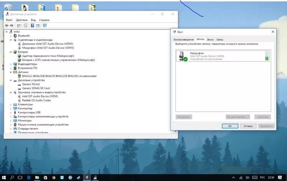
Task: Open the Windows Start menu
Action: 4,177
